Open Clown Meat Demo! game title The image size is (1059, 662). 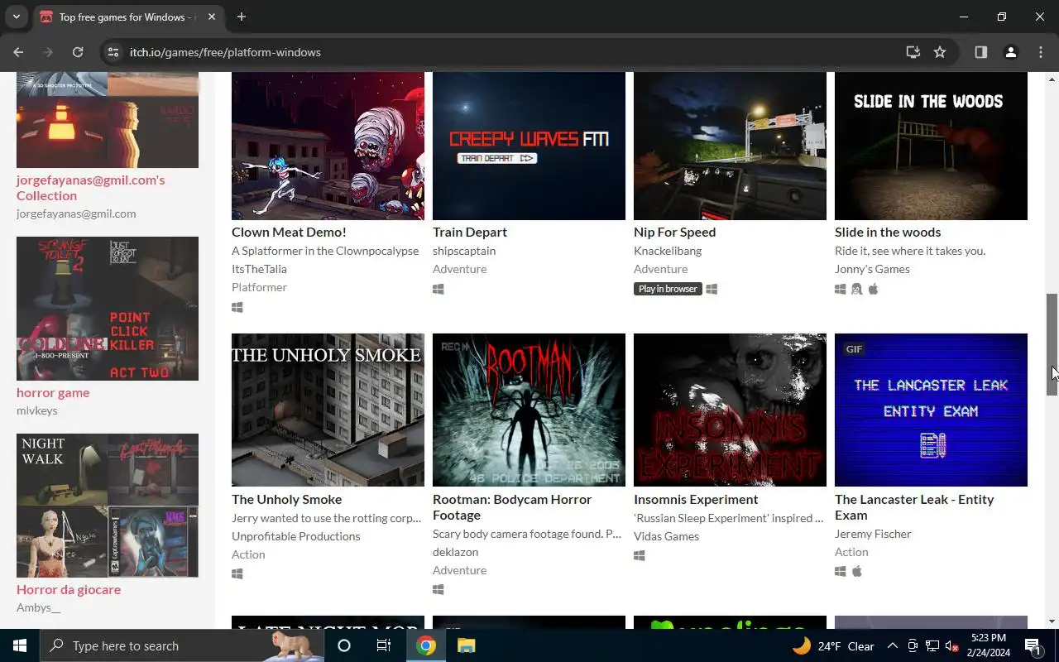coord(289,233)
